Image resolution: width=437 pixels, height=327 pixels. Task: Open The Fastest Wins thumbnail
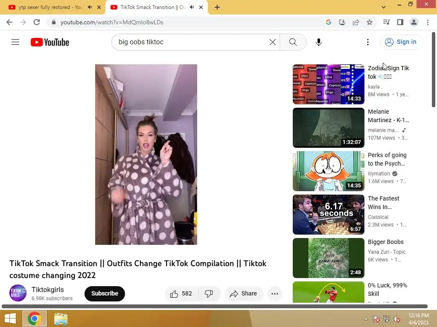pos(328,215)
